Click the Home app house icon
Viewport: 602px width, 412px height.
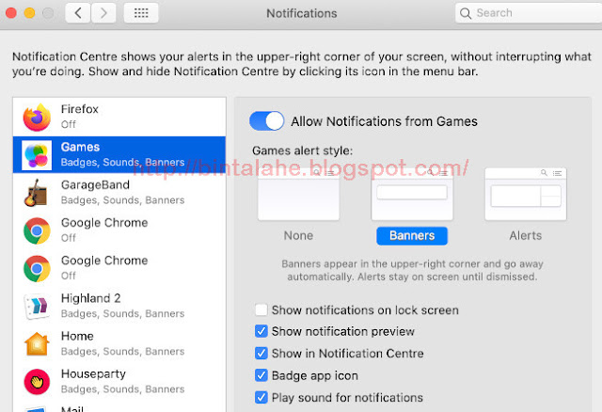[37, 344]
